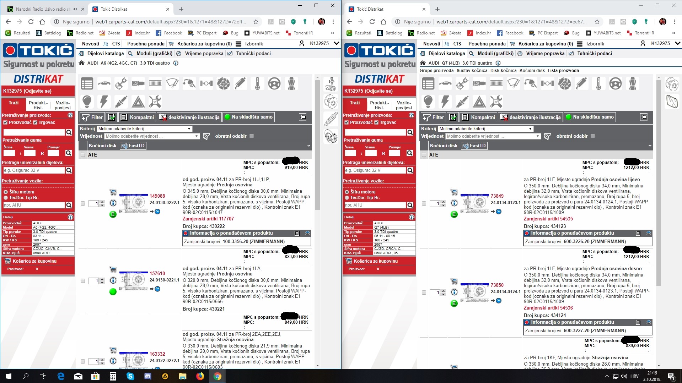Open Novosti menu in left window

[x=91, y=44]
